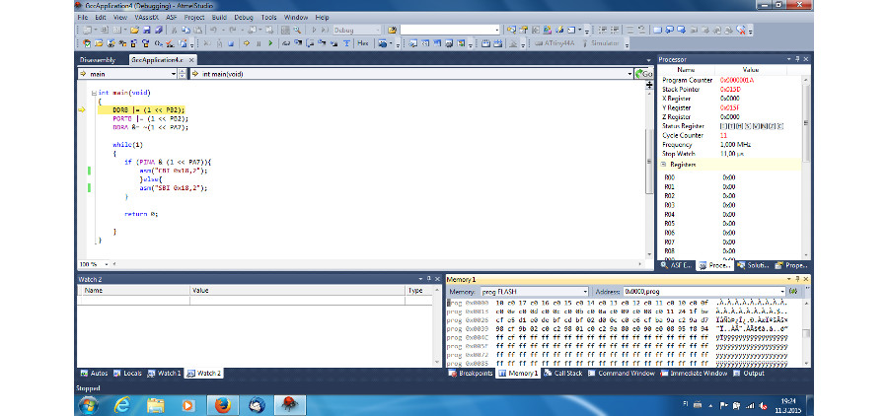Open the prog FLASH memory dropdown
Image resolution: width=888 pixels, height=416 pixels.
(585, 292)
